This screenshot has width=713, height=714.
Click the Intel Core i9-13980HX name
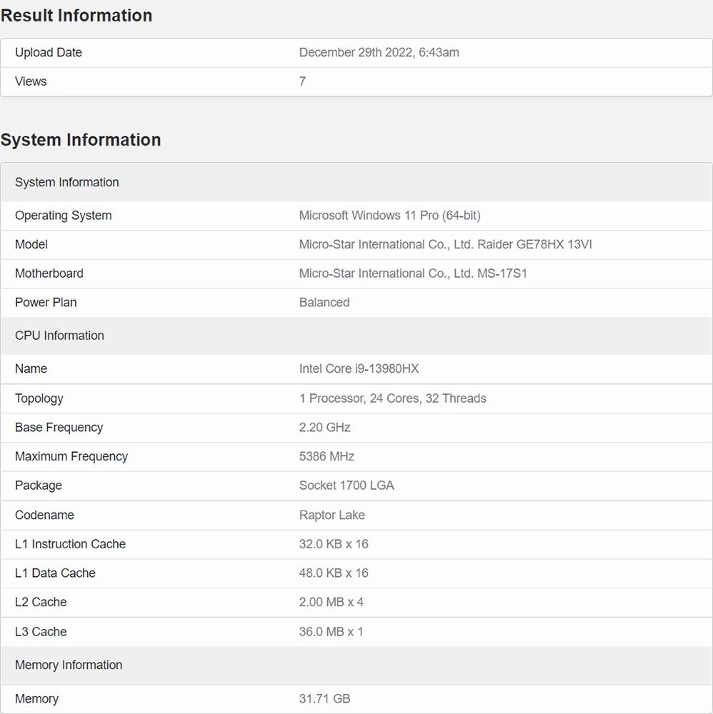(x=359, y=369)
